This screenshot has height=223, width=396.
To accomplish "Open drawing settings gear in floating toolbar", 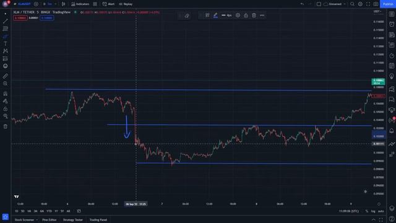I will (238, 15).
